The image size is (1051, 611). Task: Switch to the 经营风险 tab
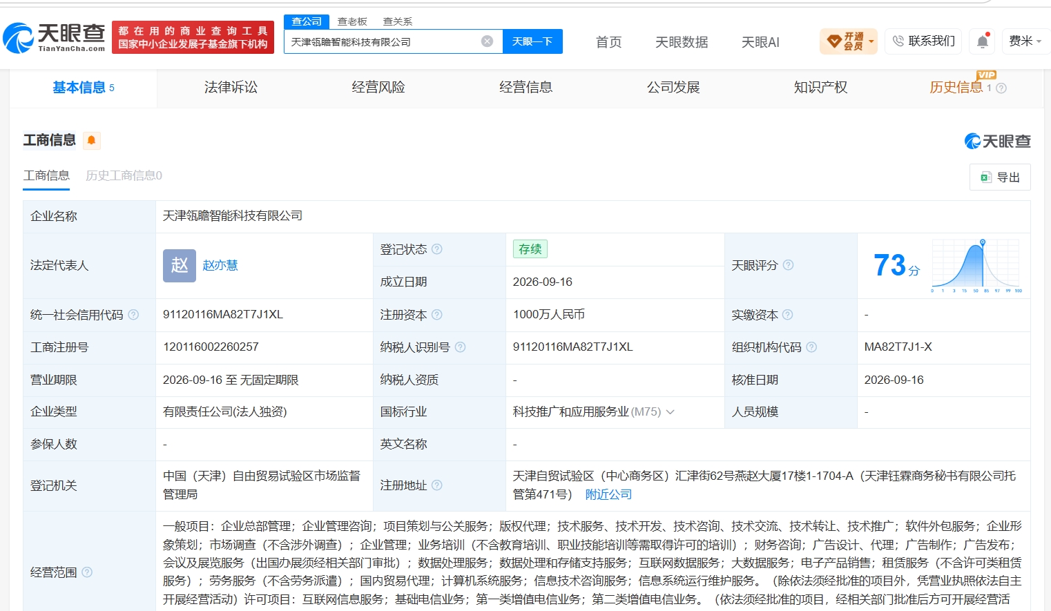click(x=378, y=88)
